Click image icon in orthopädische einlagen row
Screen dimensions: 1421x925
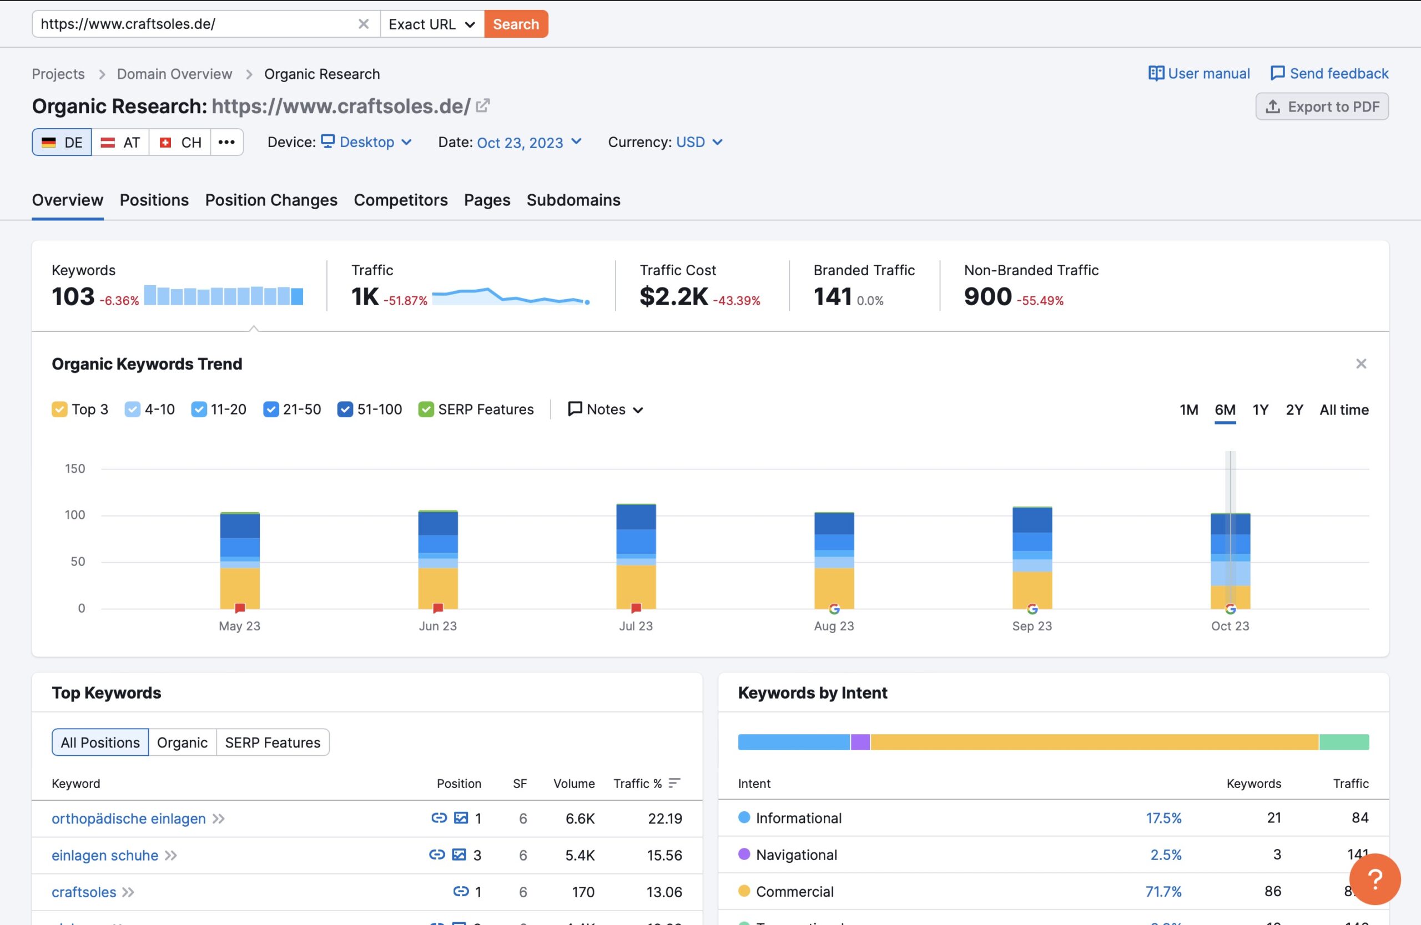tap(461, 817)
